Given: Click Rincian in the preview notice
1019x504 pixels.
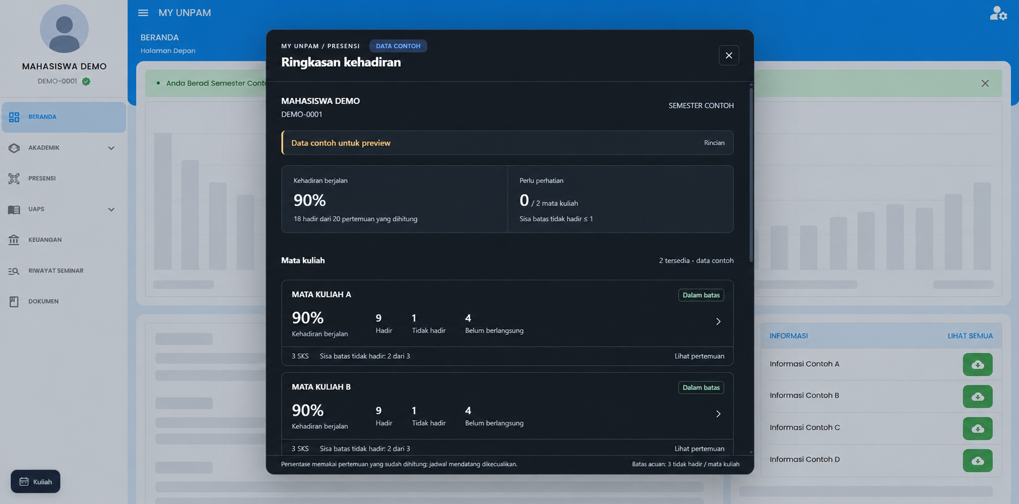Looking at the screenshot, I should [714, 143].
